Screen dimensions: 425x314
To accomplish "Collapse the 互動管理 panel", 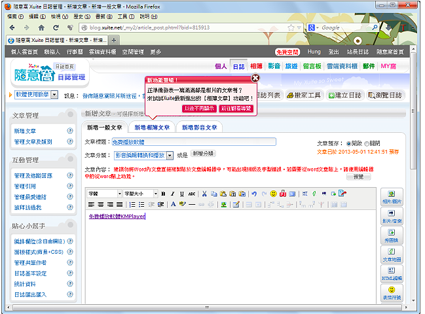I will coord(70,158).
